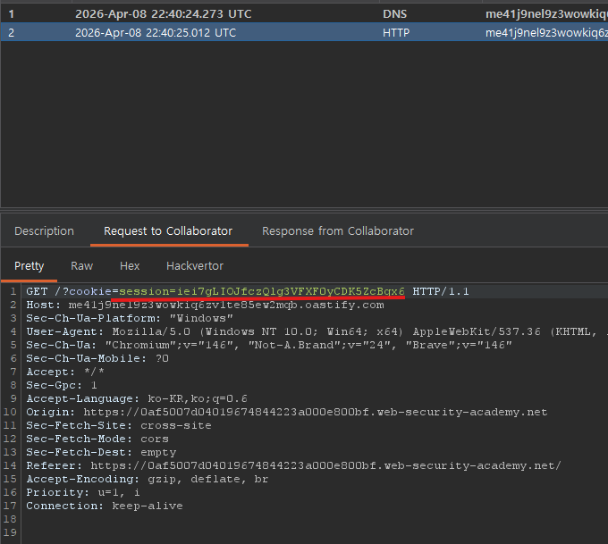Click the Sec-Fetch-Site header line
Viewport: 608px width, 544px height.
click(x=119, y=425)
